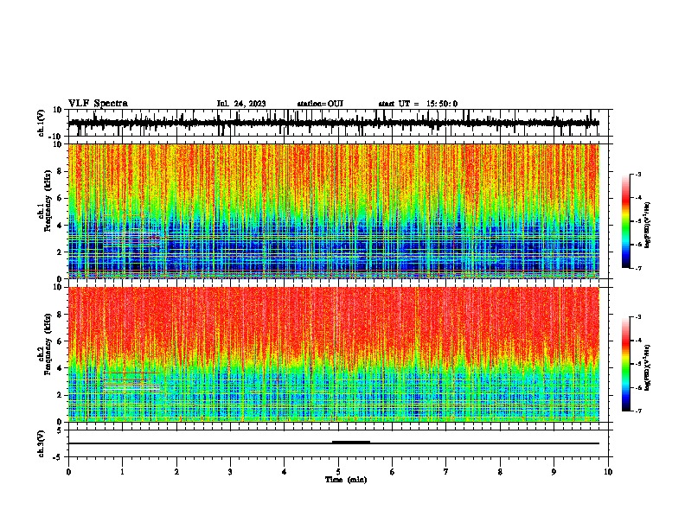This screenshot has height=529, width=685.
Task: Click the "Time (min)" axis label
Action: click(x=346, y=480)
